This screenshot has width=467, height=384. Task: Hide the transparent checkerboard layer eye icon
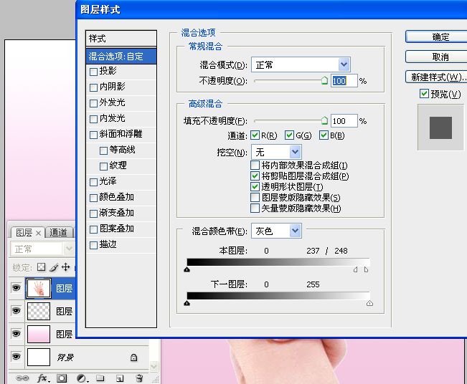tap(16, 310)
